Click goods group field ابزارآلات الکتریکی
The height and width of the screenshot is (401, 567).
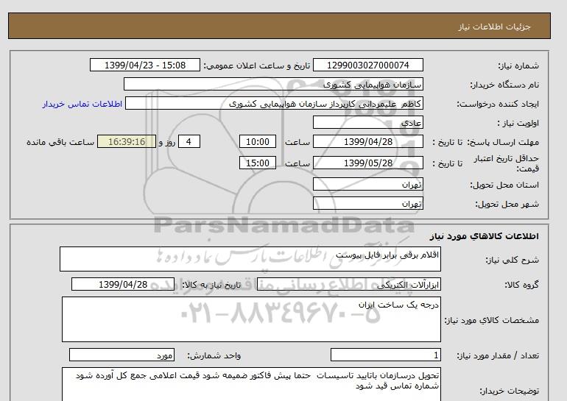[349, 284]
